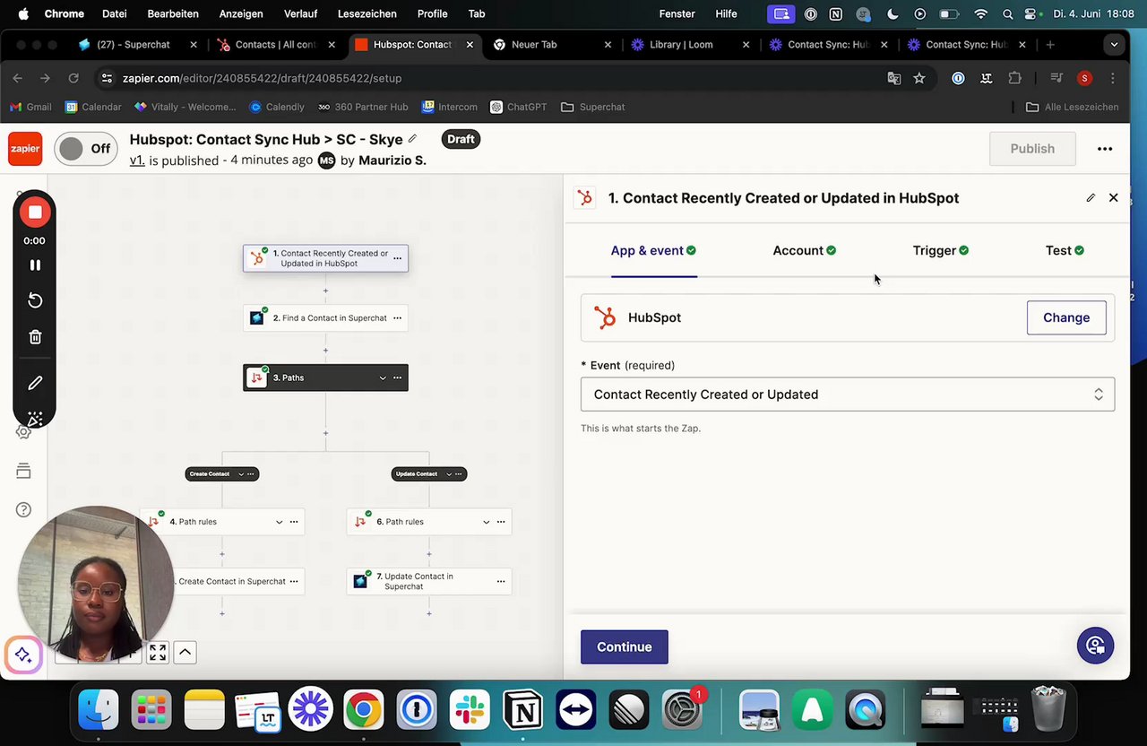Open Slack from the Dock
1147x746 pixels.
(x=470, y=711)
